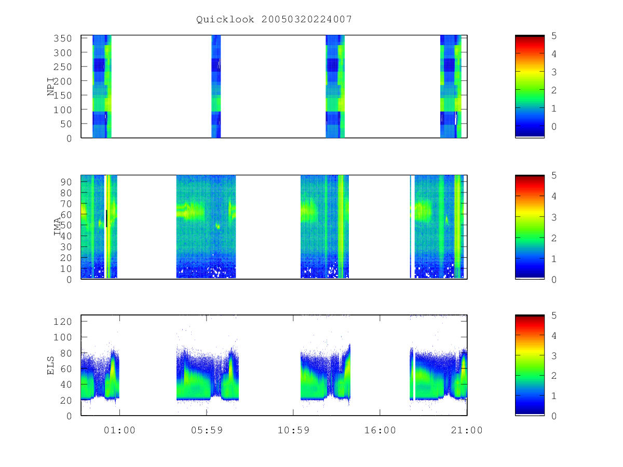Click the plot title Quicklook 20050320224007

[x=274, y=19]
